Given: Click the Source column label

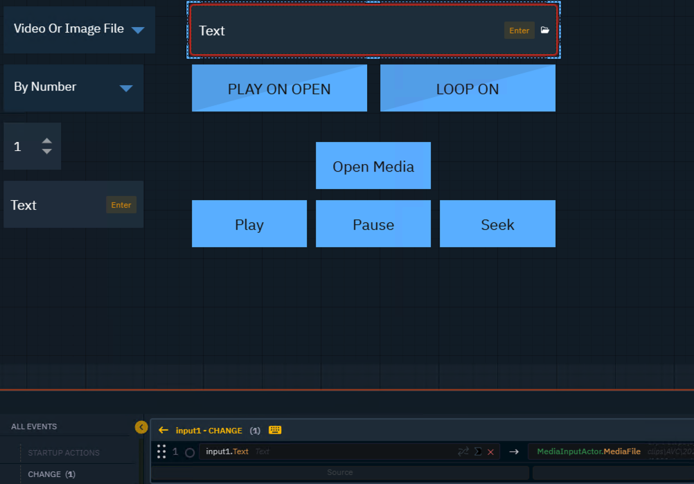Looking at the screenshot, I should [340, 472].
